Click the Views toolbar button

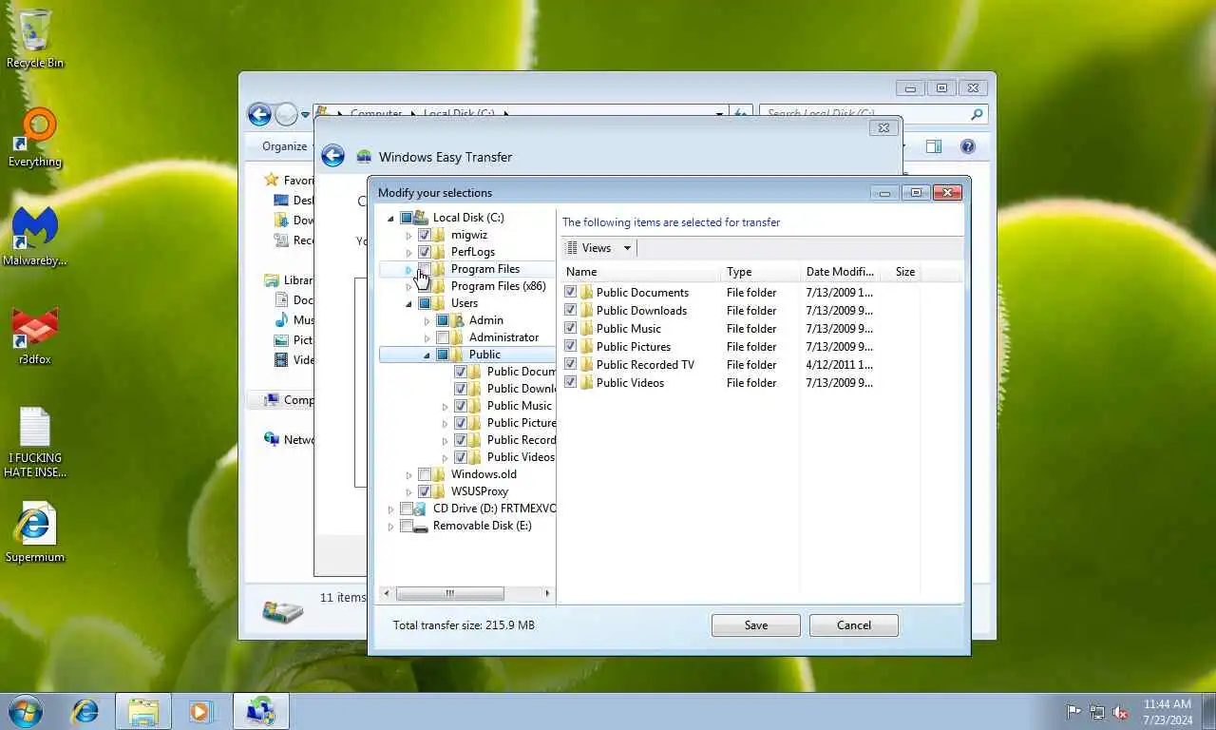tap(590, 248)
